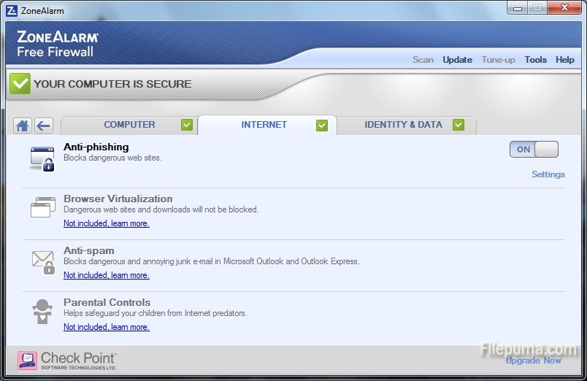Click Update in the top menu
This screenshot has height=381, width=587.
tap(457, 60)
